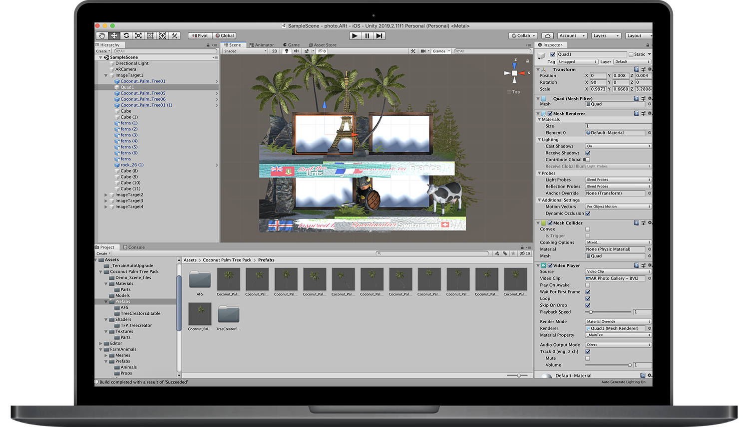Click the Play button

coord(355,36)
